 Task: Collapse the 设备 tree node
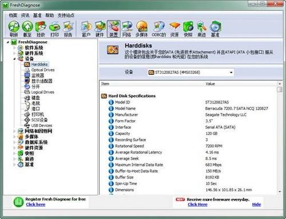pos(14,59)
